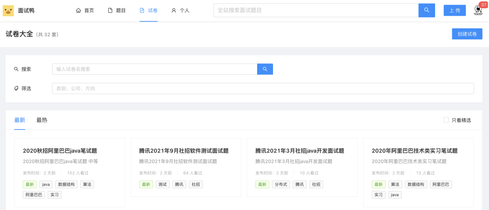
Task: Click the 数据结构 tag on the first card
Action: click(67, 184)
